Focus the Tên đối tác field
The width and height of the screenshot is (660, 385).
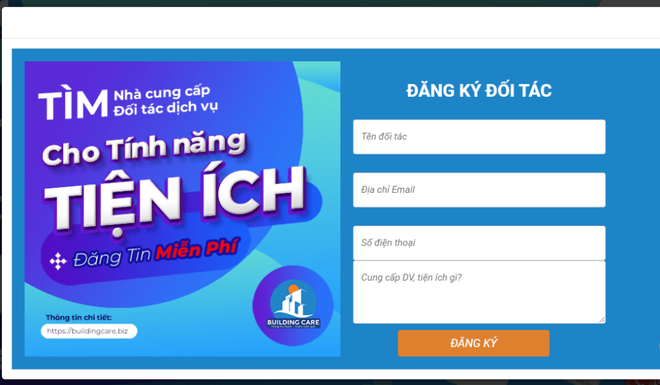pos(479,137)
